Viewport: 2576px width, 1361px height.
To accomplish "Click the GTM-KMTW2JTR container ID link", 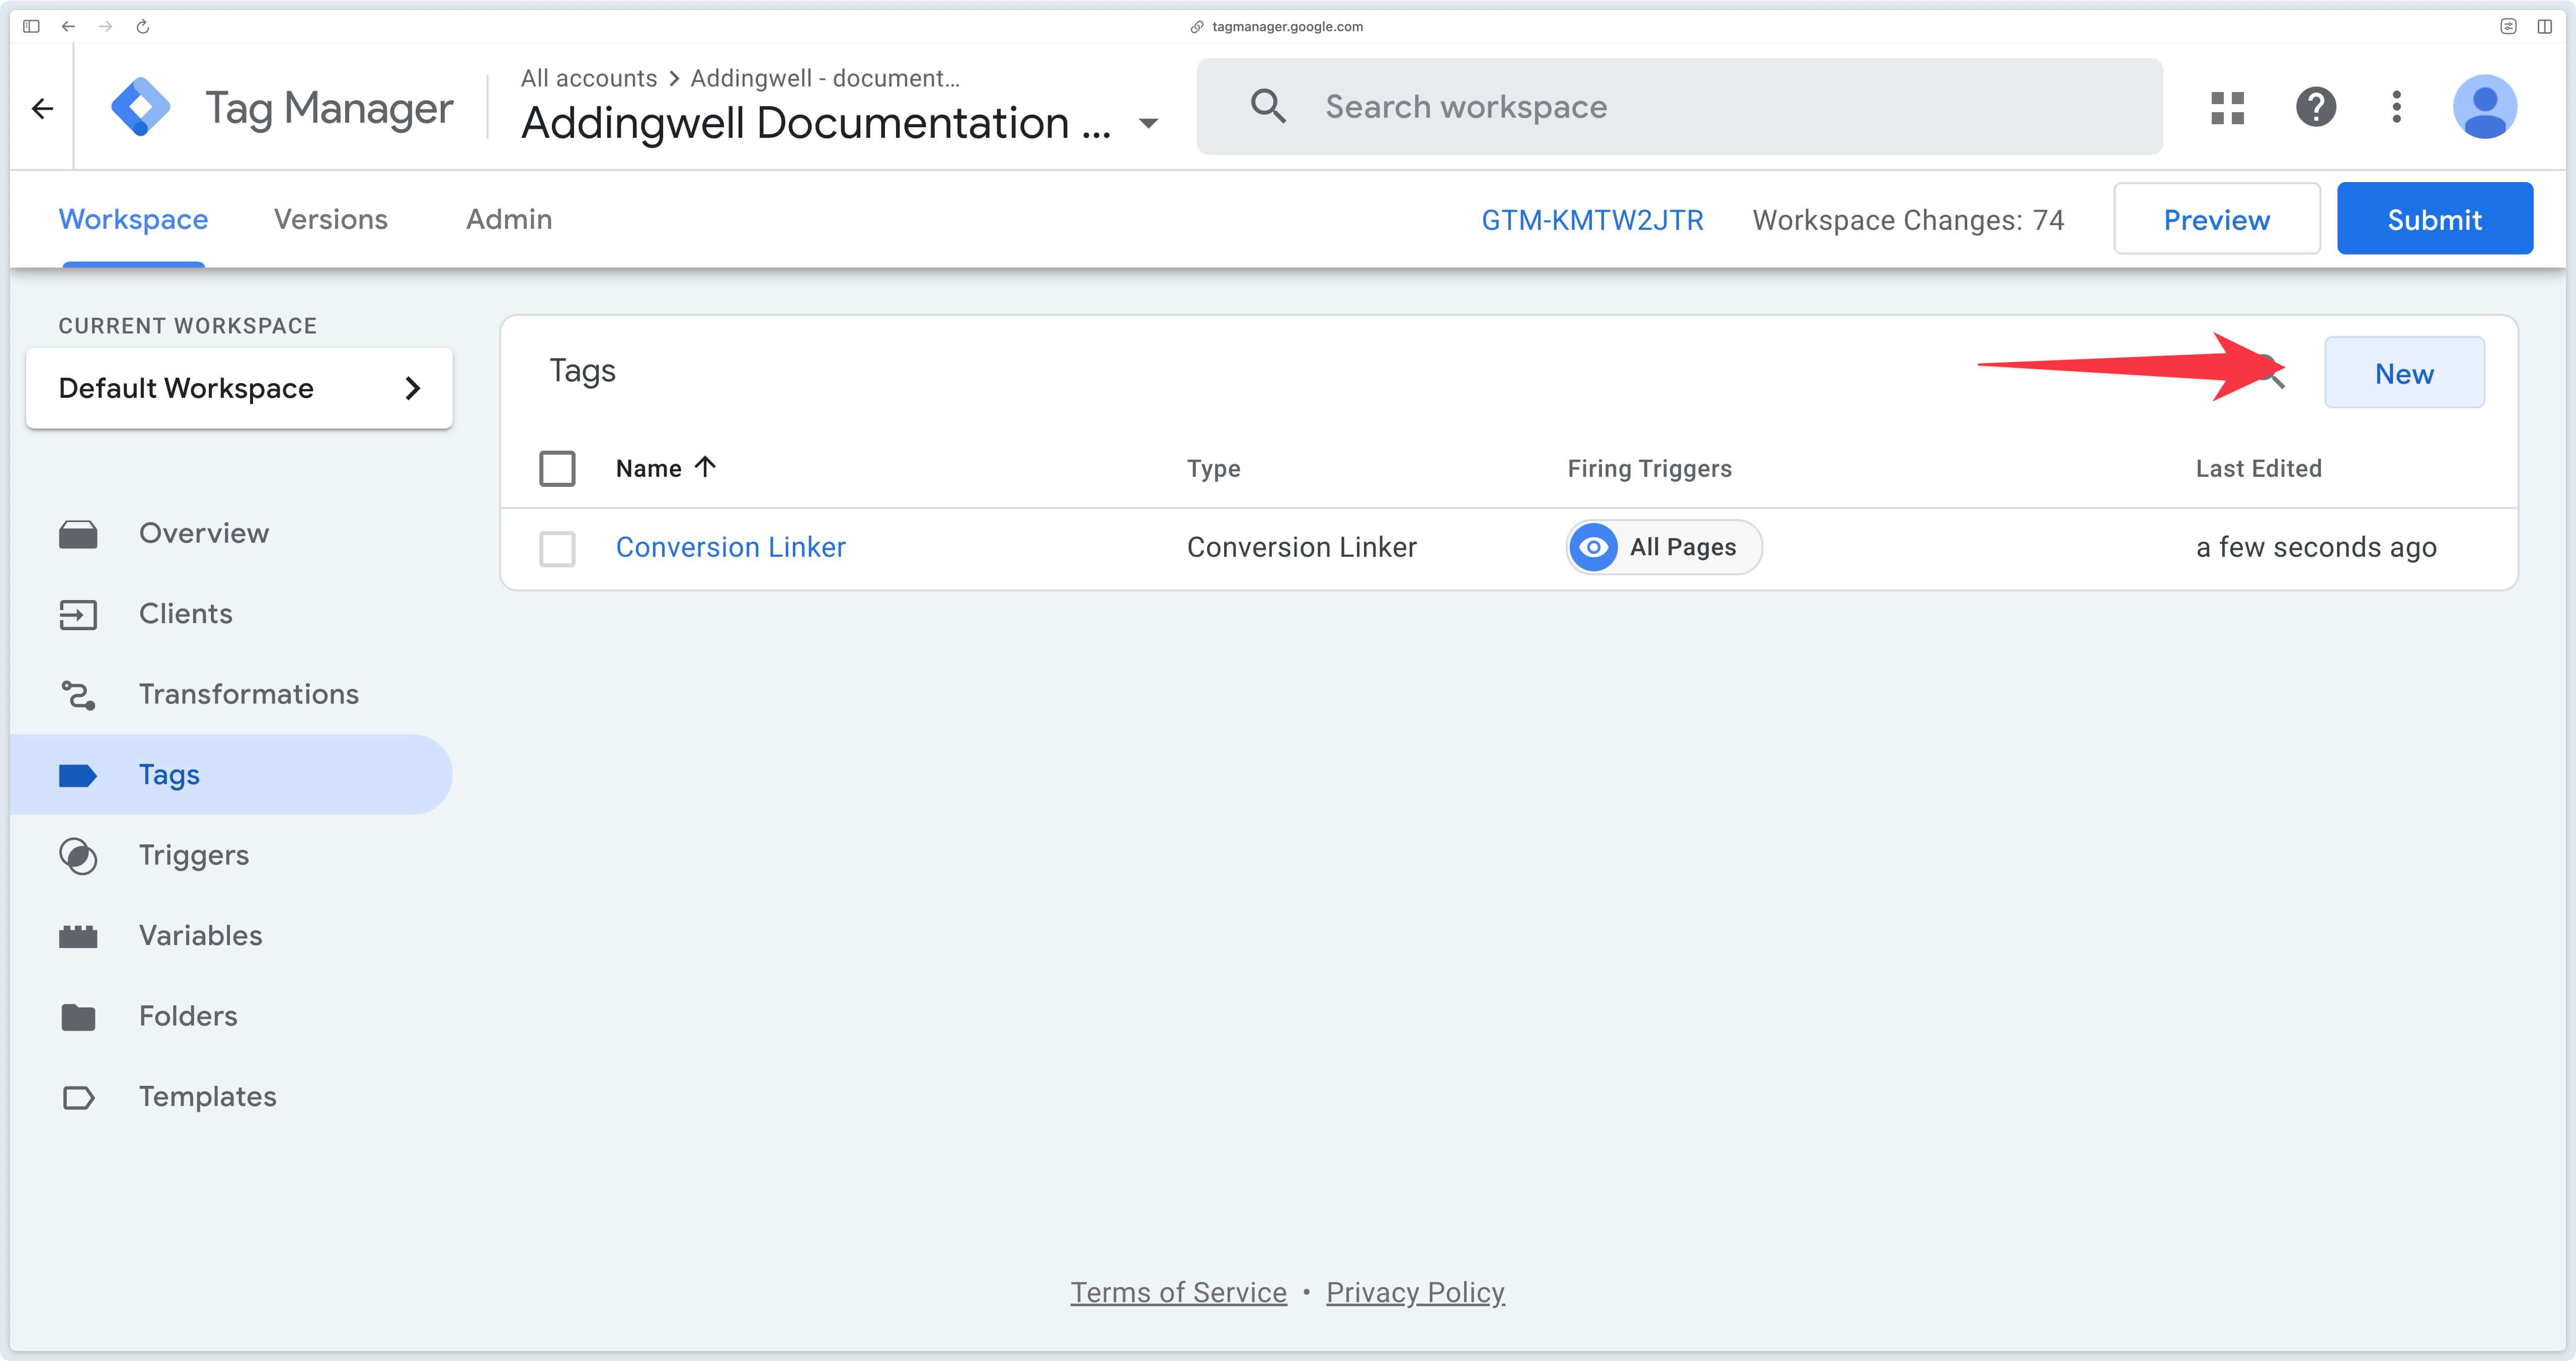I will click(1592, 220).
